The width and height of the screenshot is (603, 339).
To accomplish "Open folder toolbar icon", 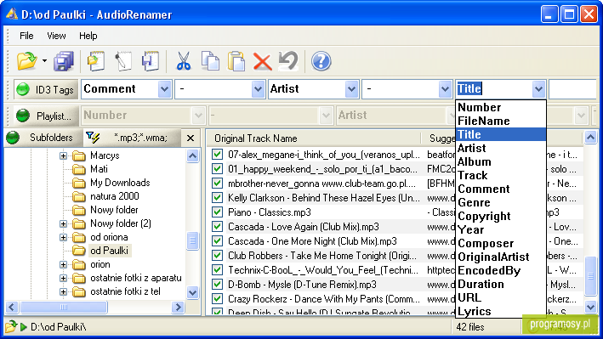I will point(26,61).
